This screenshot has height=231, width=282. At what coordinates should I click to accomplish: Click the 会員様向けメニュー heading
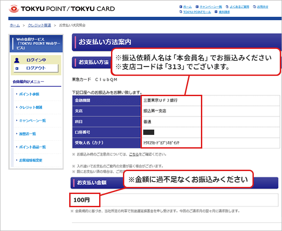28,82
